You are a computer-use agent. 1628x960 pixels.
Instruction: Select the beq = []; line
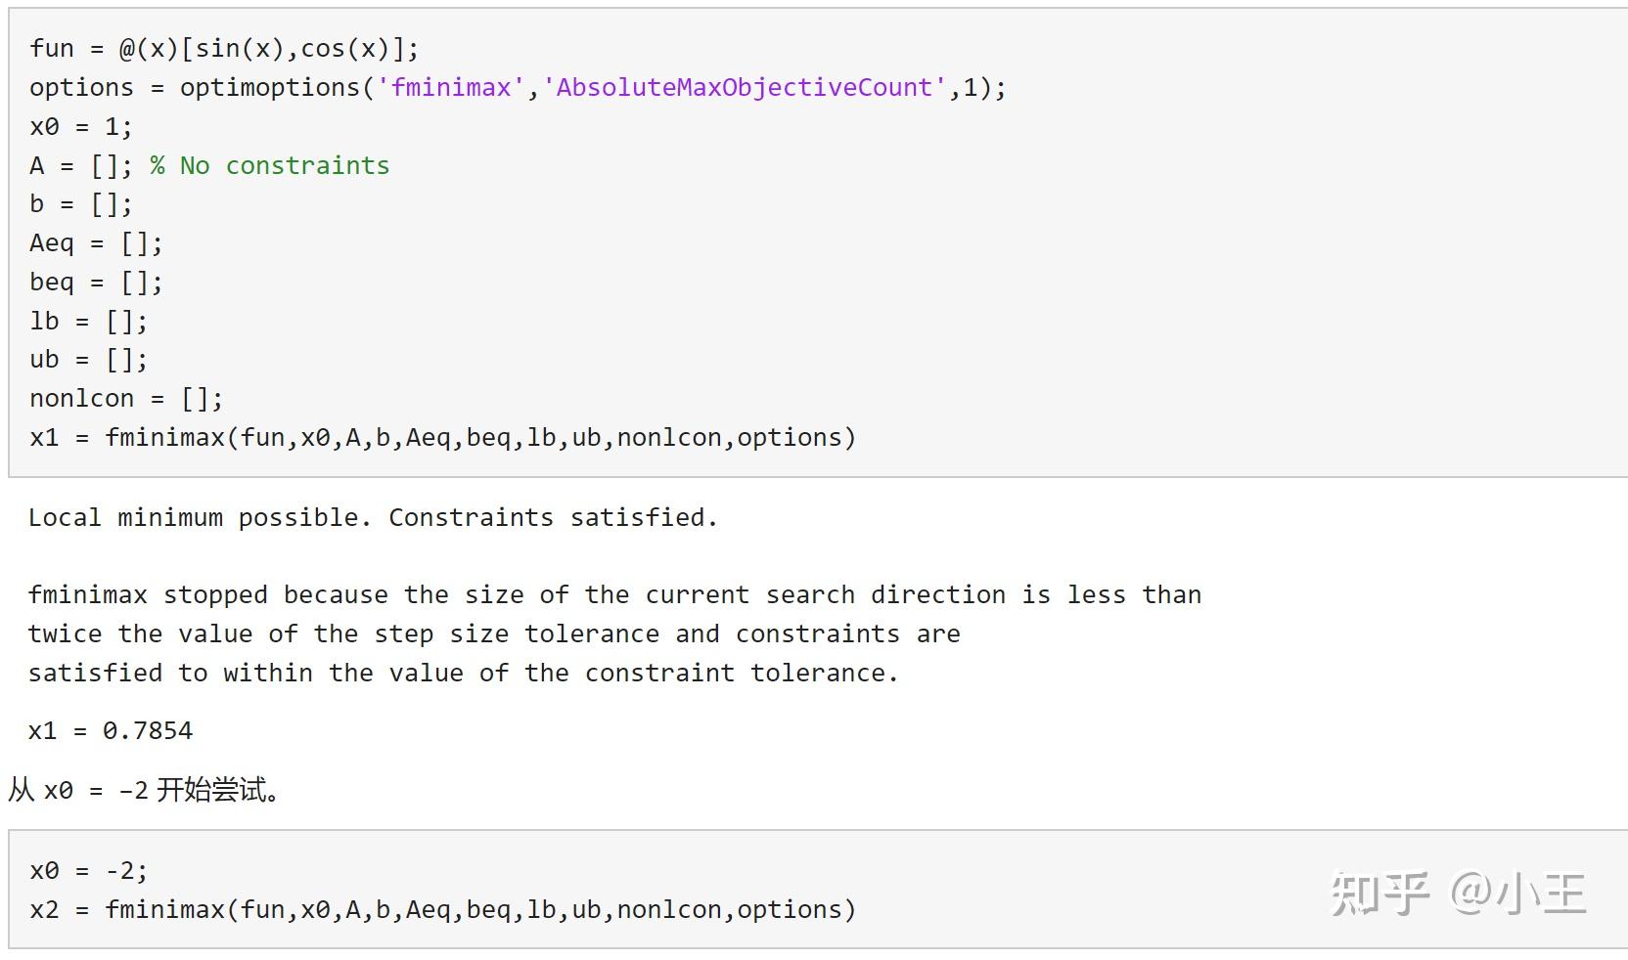(x=96, y=283)
